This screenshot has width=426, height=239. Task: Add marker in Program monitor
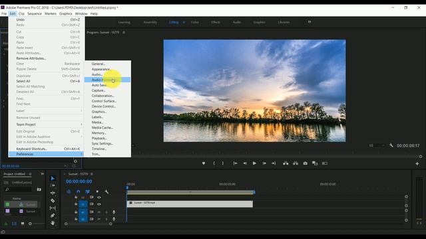[204, 163]
